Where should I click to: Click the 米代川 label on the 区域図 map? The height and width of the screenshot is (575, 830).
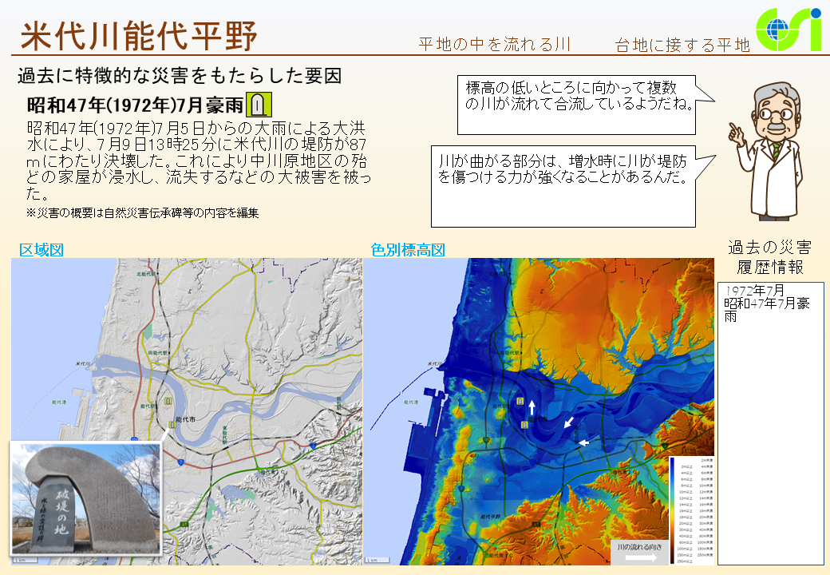[83, 363]
